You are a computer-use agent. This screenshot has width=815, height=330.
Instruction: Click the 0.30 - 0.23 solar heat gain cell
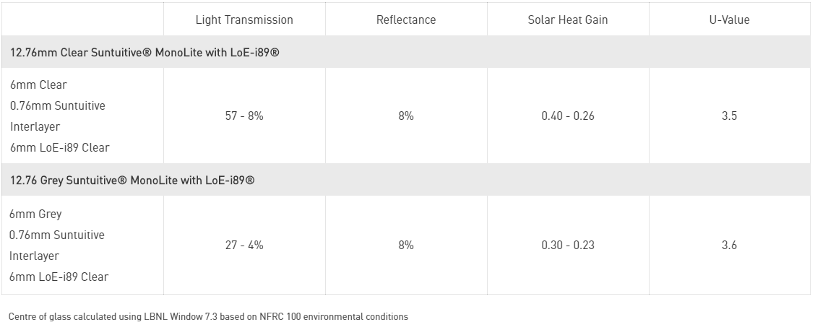[x=568, y=245]
